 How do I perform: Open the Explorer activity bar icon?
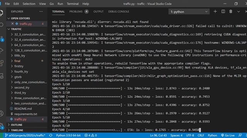[x=1, y=13]
